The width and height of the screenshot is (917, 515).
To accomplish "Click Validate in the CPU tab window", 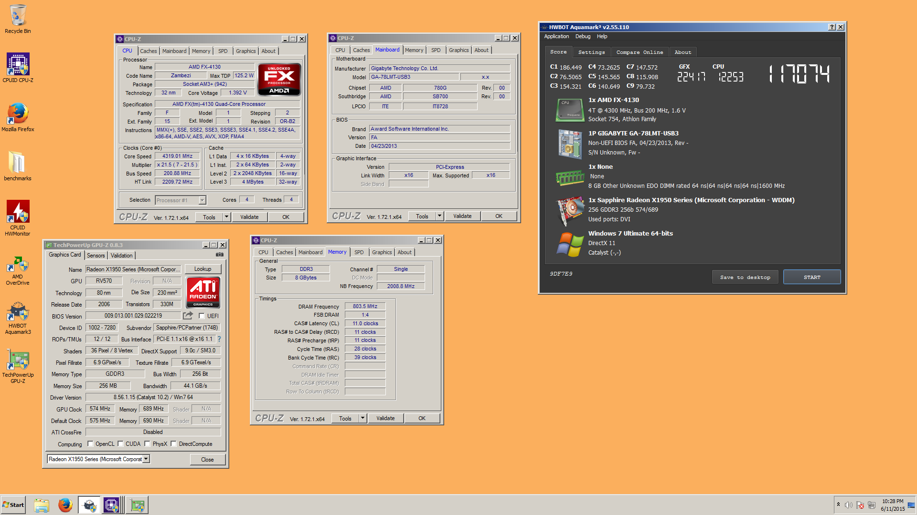I will pos(249,217).
